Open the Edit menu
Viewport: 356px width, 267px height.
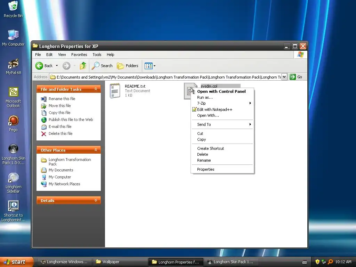(49, 55)
